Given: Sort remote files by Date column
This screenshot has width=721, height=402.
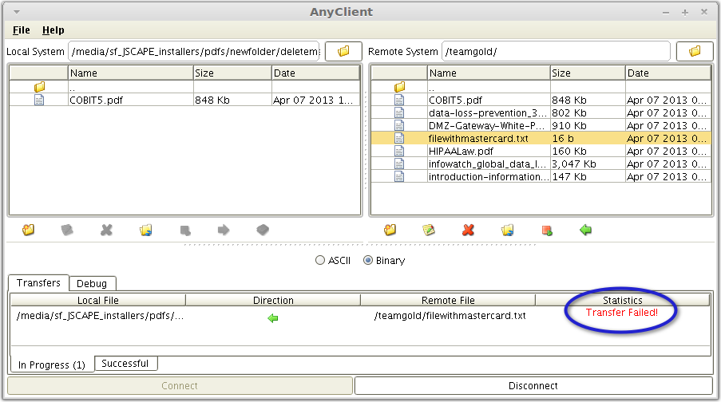Looking at the screenshot, I should [x=668, y=73].
